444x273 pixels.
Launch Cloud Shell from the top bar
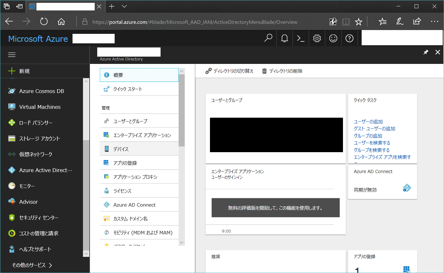[301, 38]
